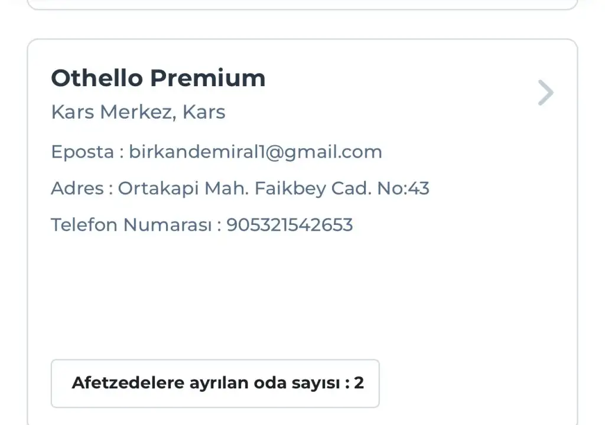Click the room count number 2
Viewport: 605px width, 425px height.
pos(359,383)
